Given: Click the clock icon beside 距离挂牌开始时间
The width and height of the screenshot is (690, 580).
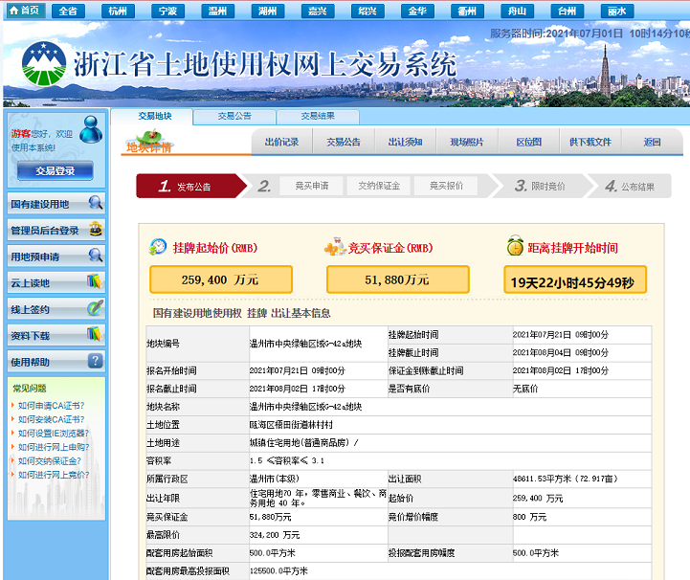Looking at the screenshot, I should 515,247.
